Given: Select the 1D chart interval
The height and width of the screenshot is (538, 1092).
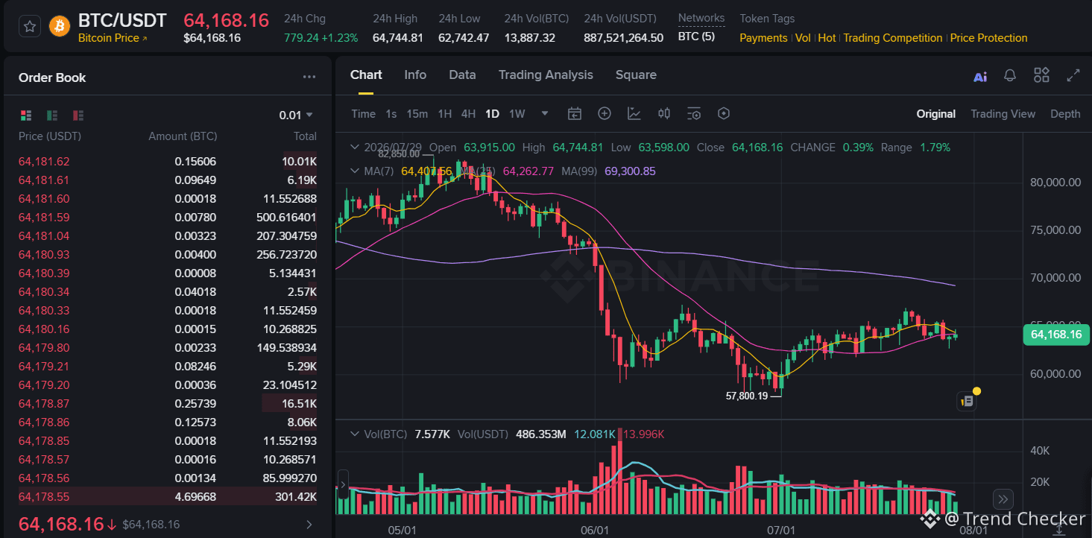Looking at the screenshot, I should pyautogui.click(x=492, y=114).
